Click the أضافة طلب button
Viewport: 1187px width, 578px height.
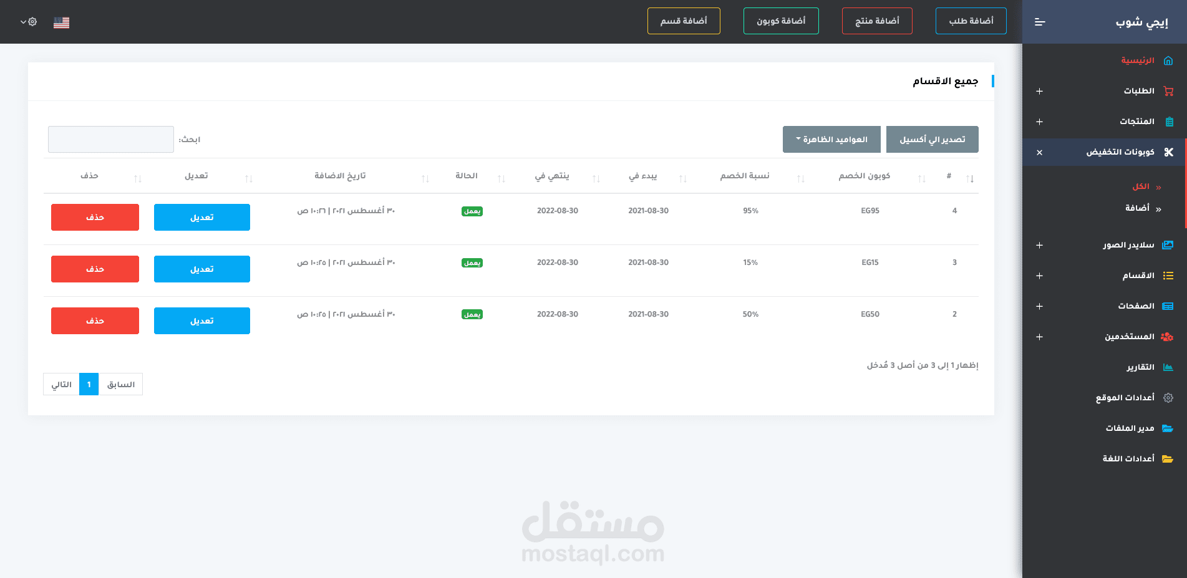tap(971, 21)
